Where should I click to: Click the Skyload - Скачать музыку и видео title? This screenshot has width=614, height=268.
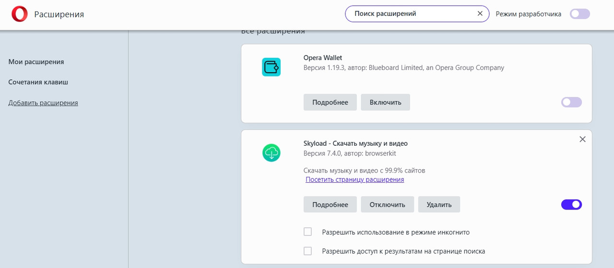click(355, 143)
